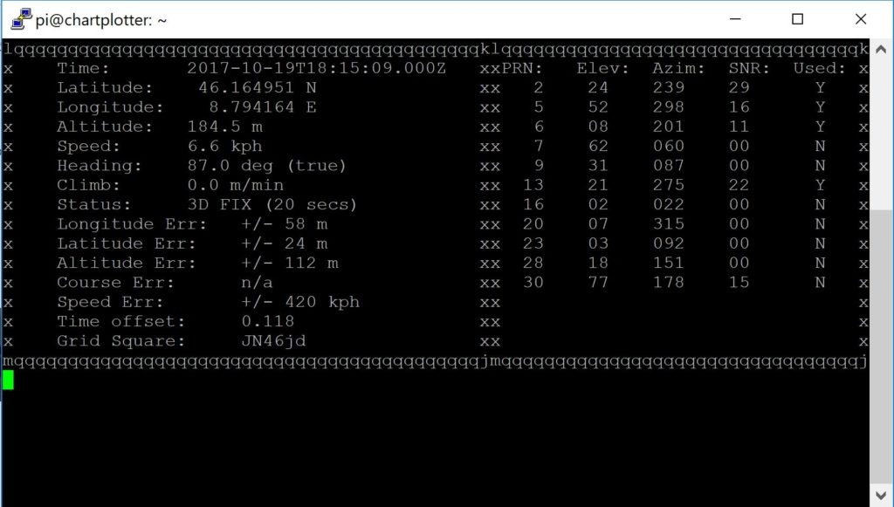Click the timestamp 2017-10-19T18:15:09.000Z
894x507 pixels.
click(316, 68)
